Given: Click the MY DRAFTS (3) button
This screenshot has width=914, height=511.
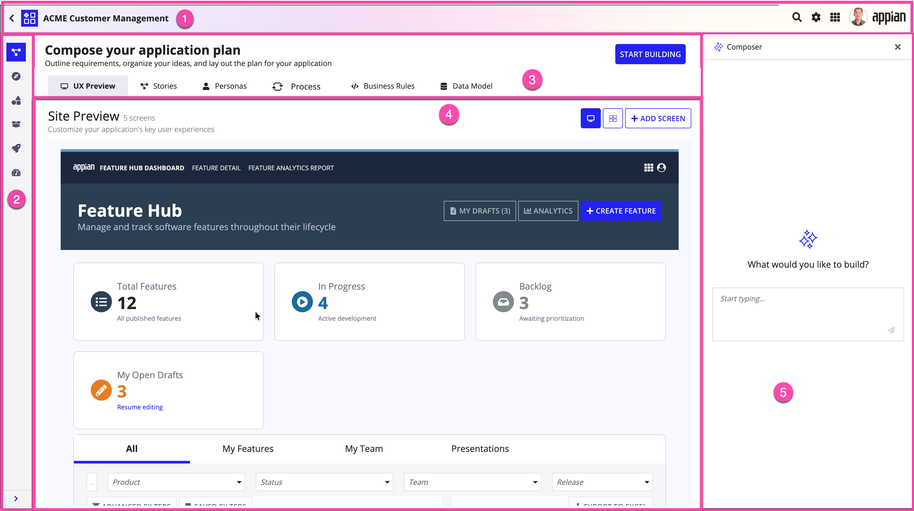Looking at the screenshot, I should (480, 211).
